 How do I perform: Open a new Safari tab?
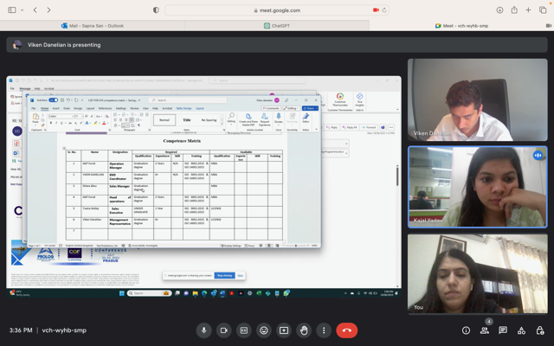(528, 10)
